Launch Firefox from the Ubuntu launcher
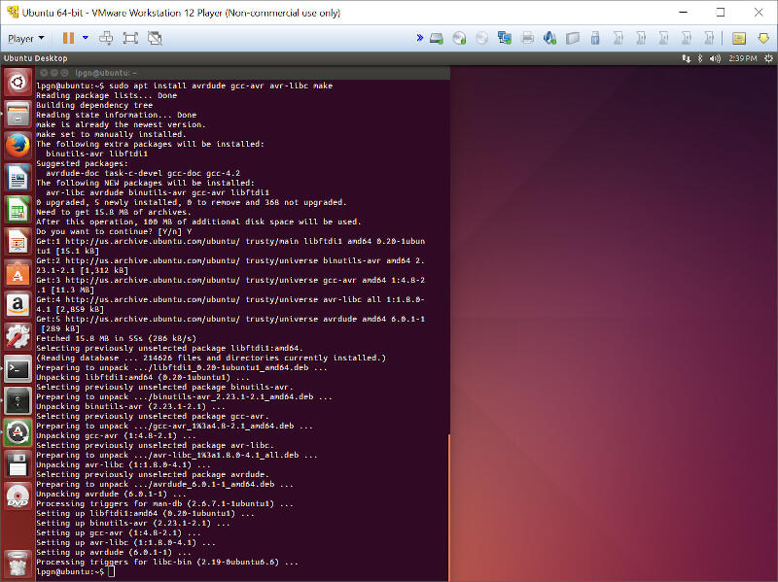The width and height of the screenshot is (778, 582). pos(18,146)
